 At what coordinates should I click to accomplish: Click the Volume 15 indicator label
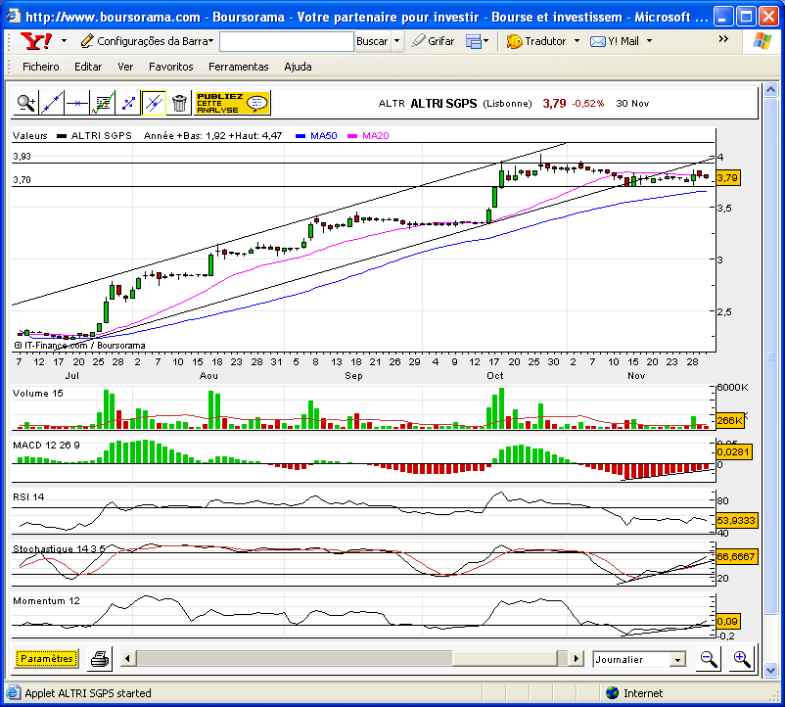[38, 394]
